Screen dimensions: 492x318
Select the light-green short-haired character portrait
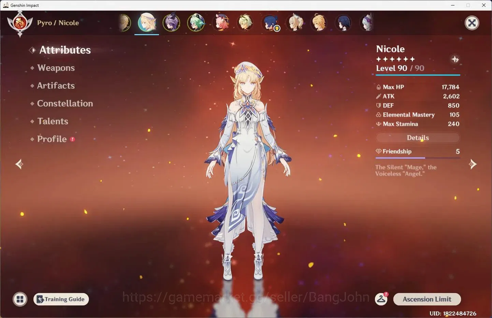[245, 23]
